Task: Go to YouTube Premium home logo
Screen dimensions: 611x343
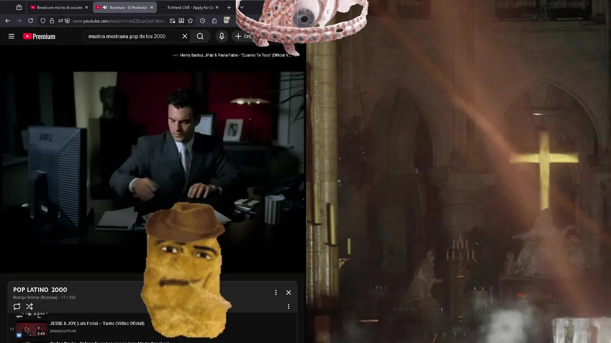Action: (39, 36)
